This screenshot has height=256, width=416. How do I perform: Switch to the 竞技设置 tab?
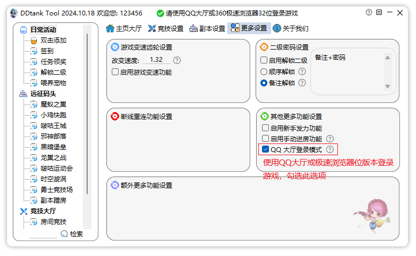166,29
